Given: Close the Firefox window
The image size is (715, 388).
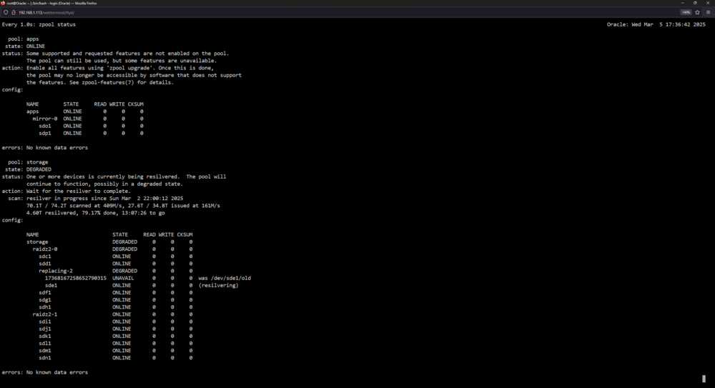Looking at the screenshot, I should pos(708,3).
